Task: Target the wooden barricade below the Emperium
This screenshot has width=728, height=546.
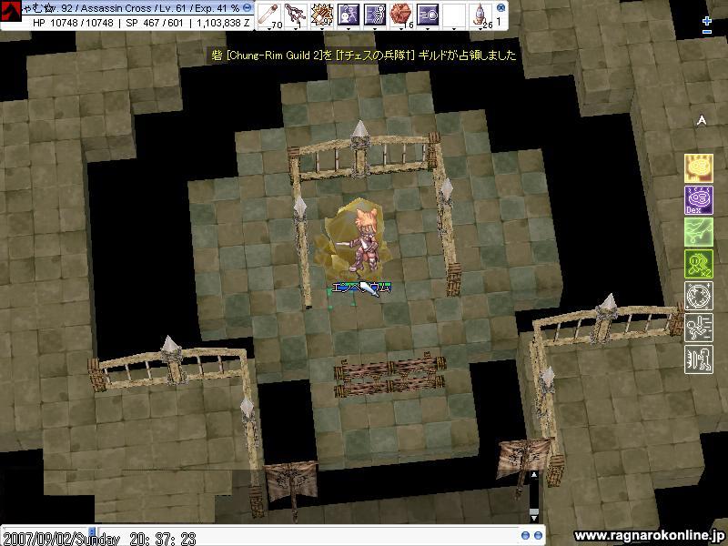Action: tap(389, 375)
